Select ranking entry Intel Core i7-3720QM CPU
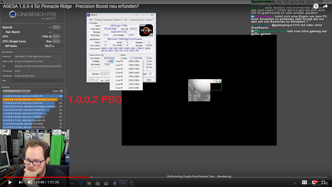 (32, 117)
